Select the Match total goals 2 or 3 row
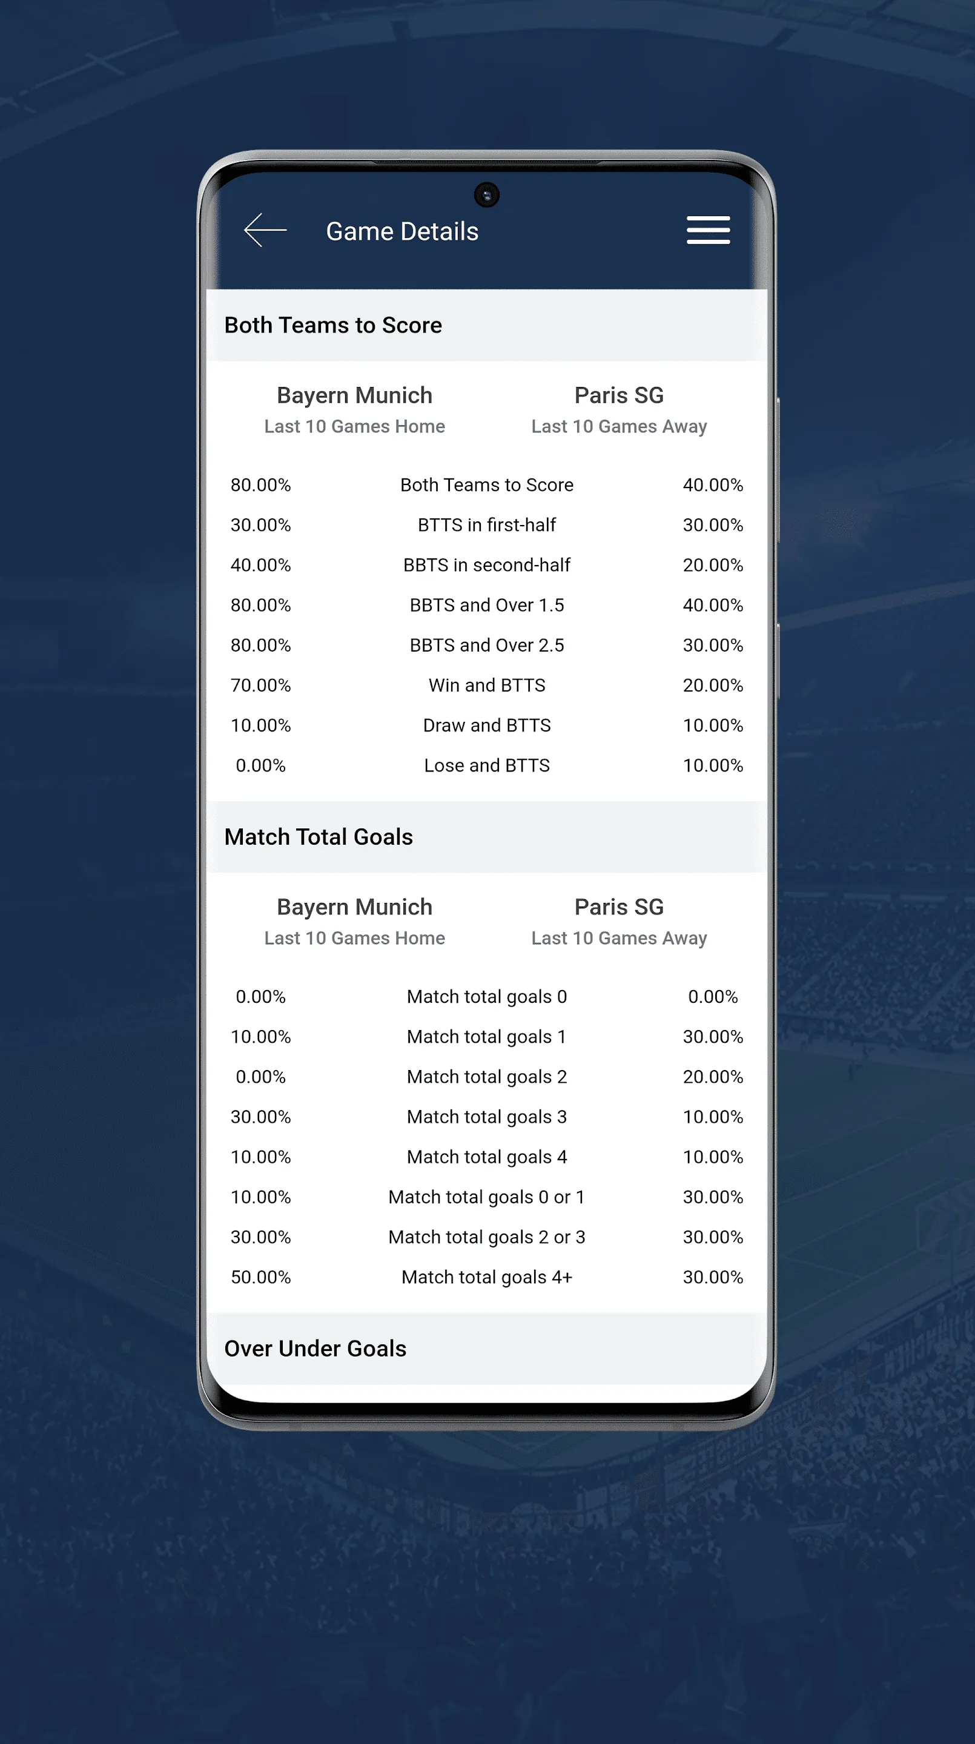This screenshot has height=1744, width=975. (487, 1237)
